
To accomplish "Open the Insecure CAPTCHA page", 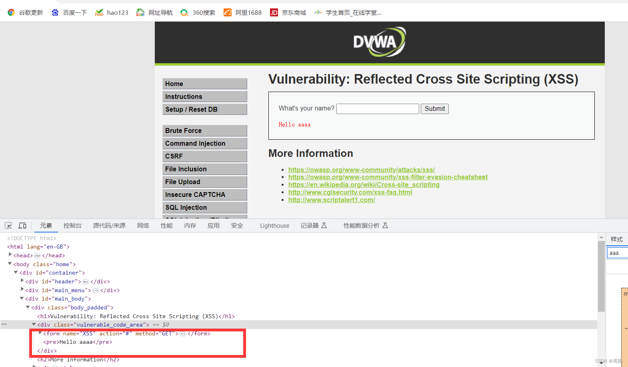I will pyautogui.click(x=205, y=195).
